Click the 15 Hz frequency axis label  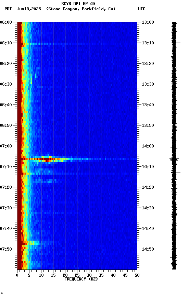(x=53, y=275)
